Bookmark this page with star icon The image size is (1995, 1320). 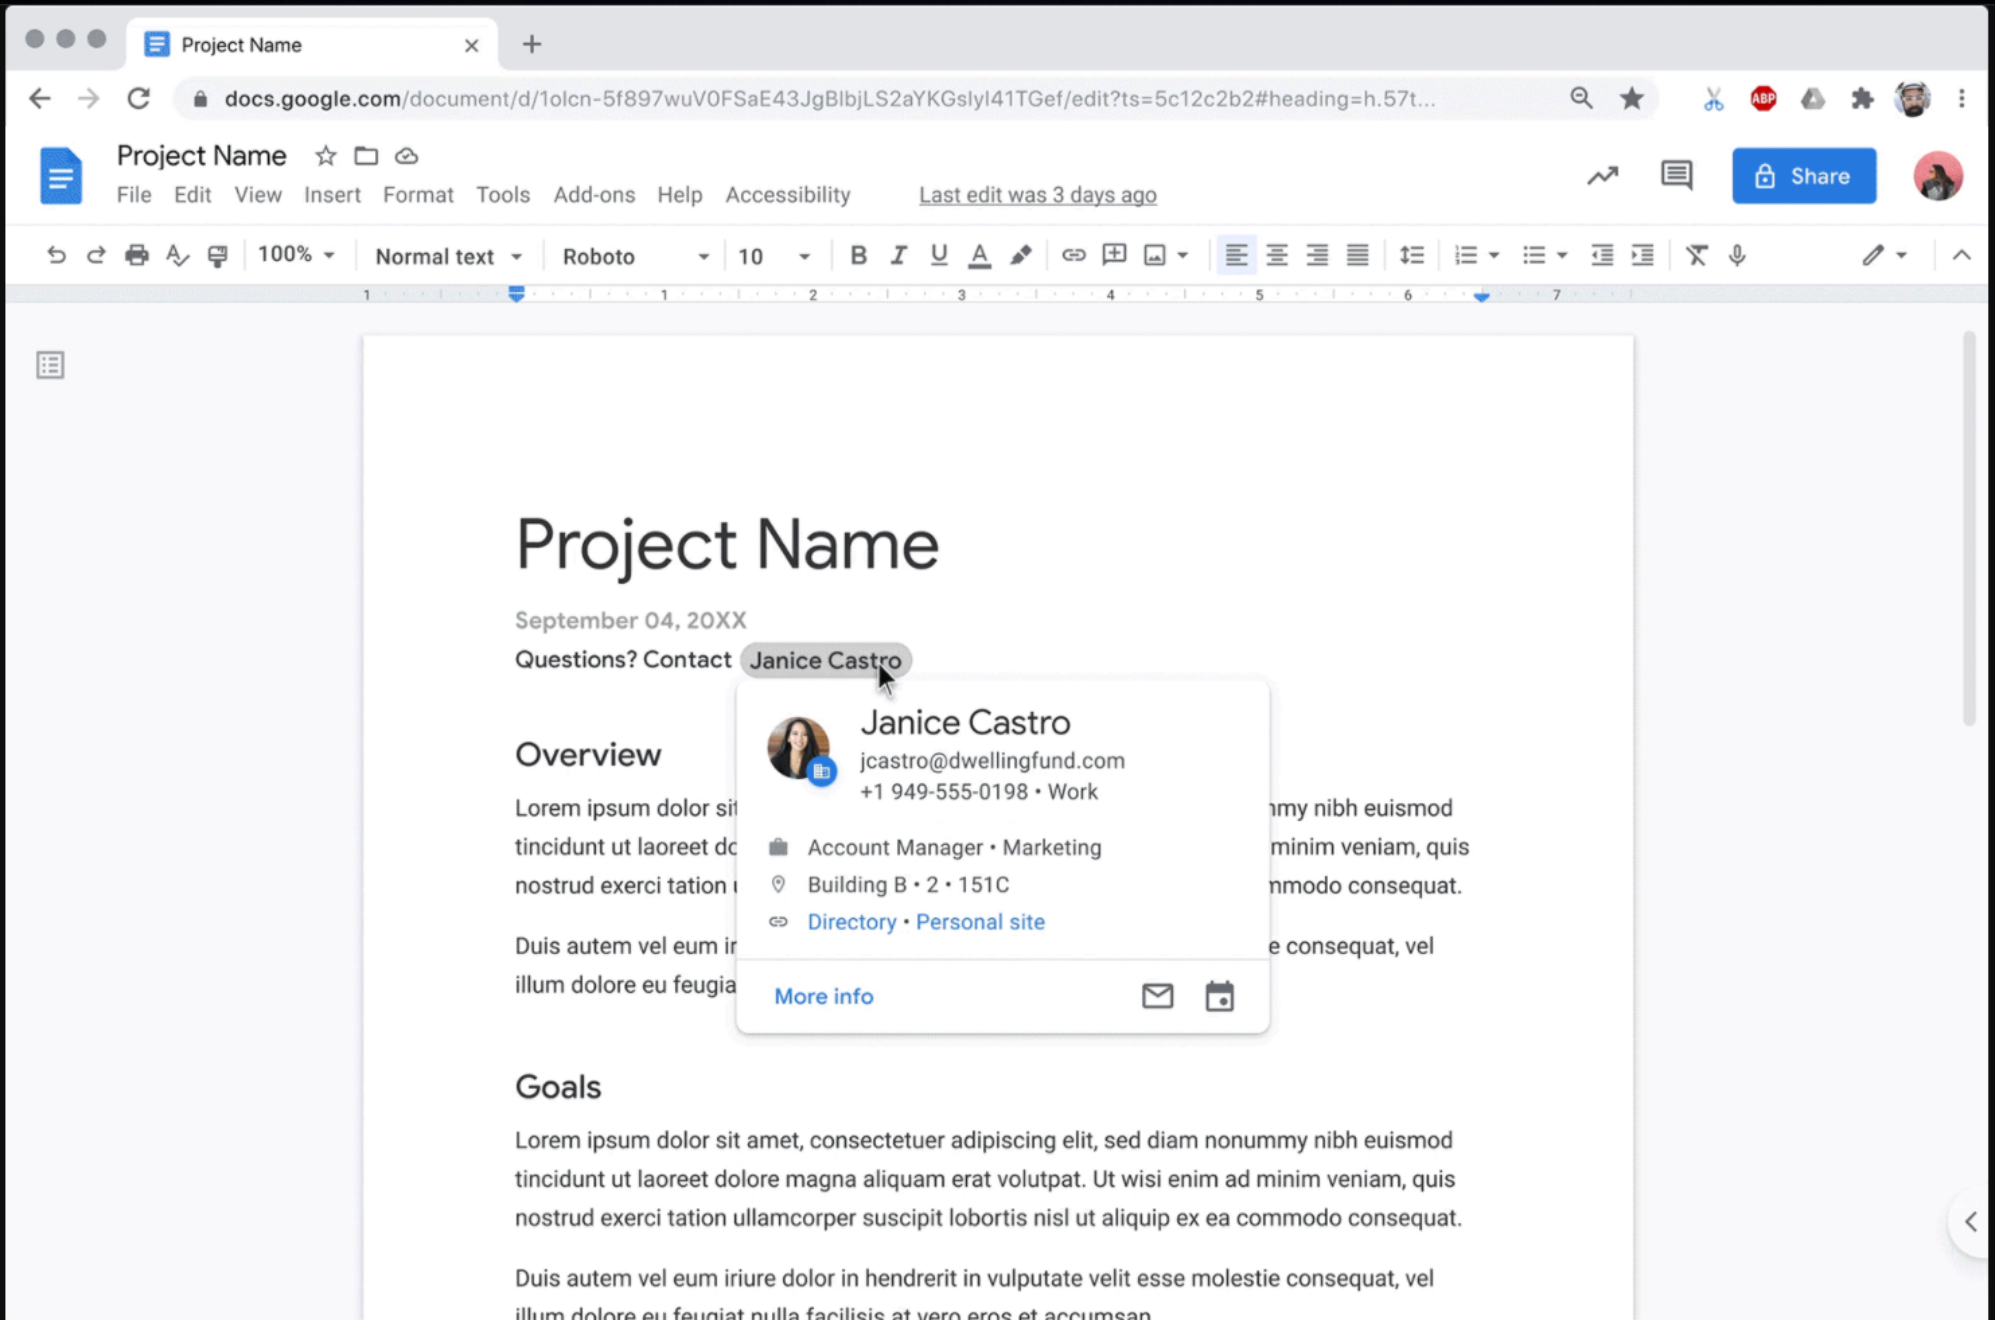[1631, 98]
